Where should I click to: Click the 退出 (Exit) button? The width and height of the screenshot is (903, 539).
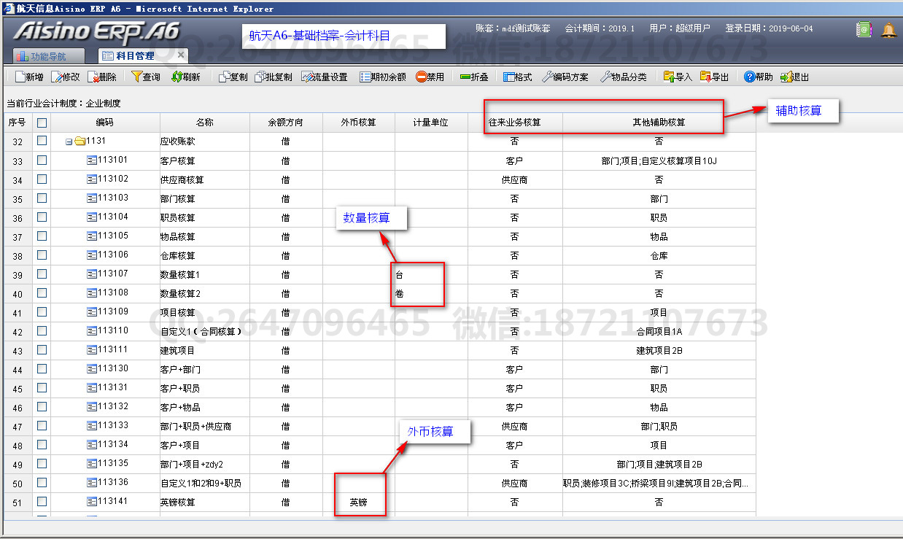click(794, 77)
